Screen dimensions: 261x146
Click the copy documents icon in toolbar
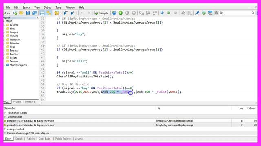tap(183, 13)
